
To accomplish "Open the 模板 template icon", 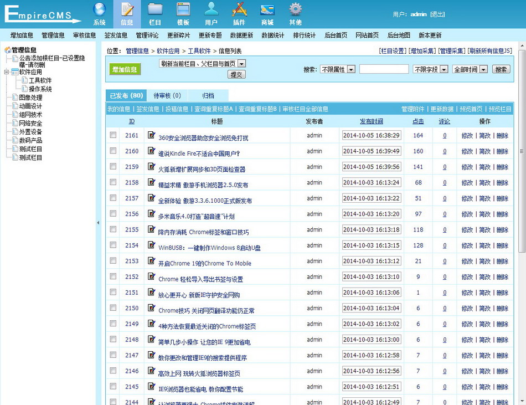I will pyautogui.click(x=183, y=13).
